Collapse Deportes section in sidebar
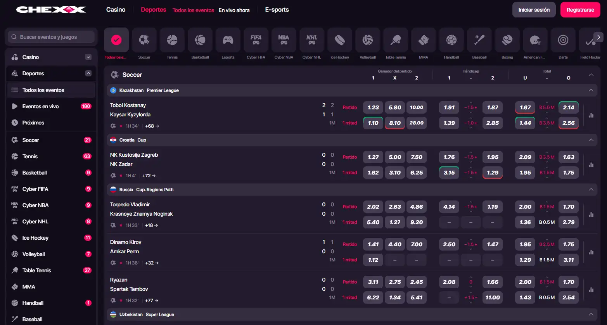Viewport: 607px width, 325px height. click(x=88, y=73)
